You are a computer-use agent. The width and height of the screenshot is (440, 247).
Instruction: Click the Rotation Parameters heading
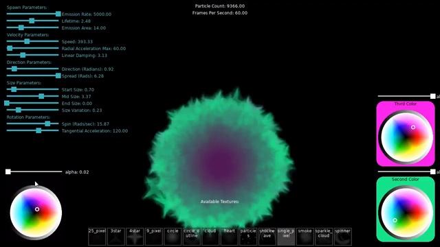[x=28, y=117]
